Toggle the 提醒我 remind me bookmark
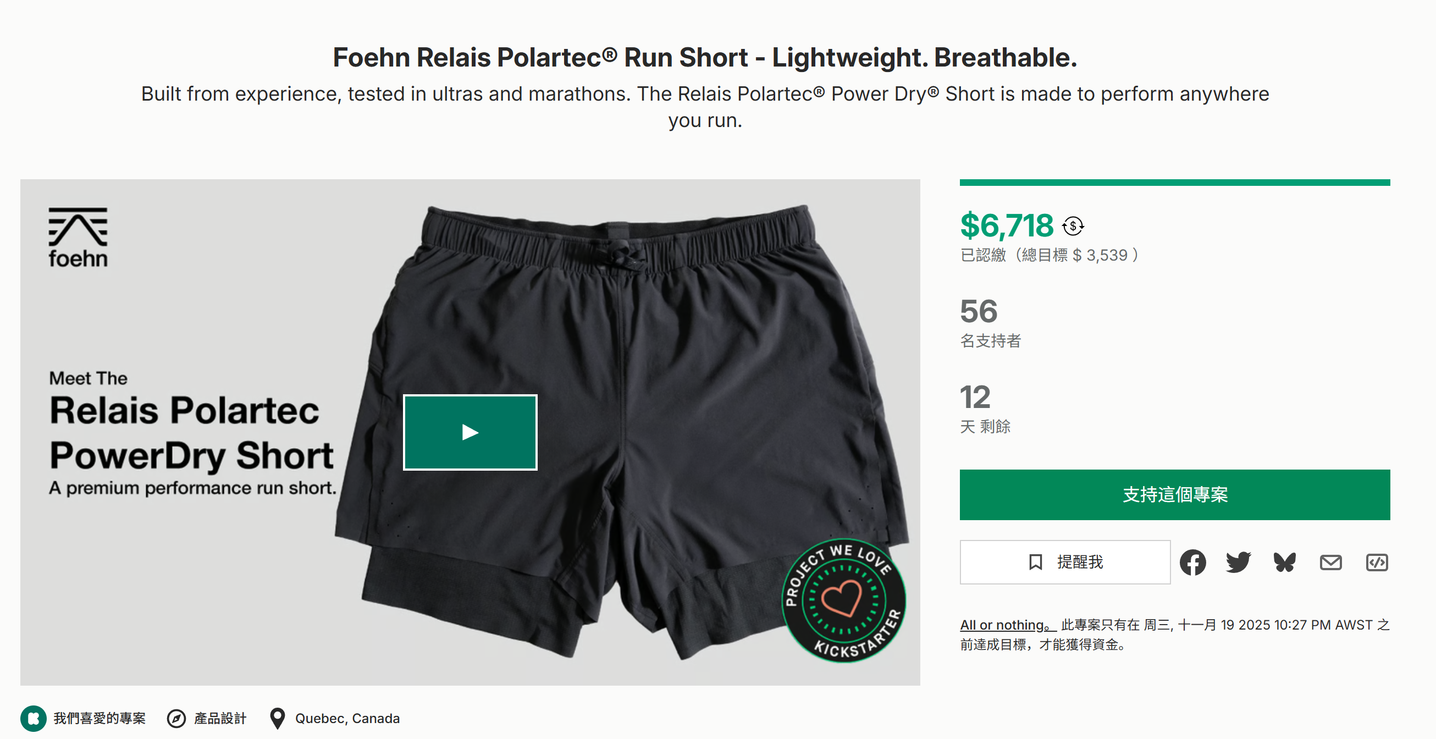This screenshot has width=1436, height=739. pyautogui.click(x=1065, y=562)
